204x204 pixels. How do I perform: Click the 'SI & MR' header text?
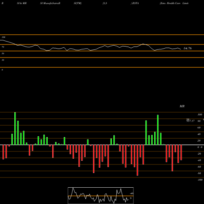pyautogui.click(x=22, y=3)
